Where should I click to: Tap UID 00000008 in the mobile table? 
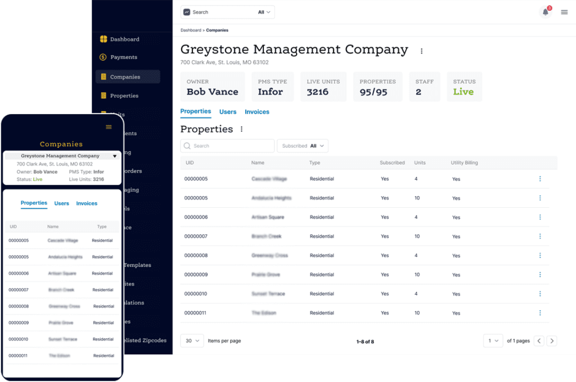[x=19, y=306]
